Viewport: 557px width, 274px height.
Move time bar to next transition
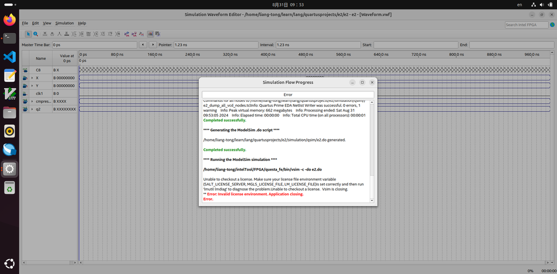(x=153, y=45)
